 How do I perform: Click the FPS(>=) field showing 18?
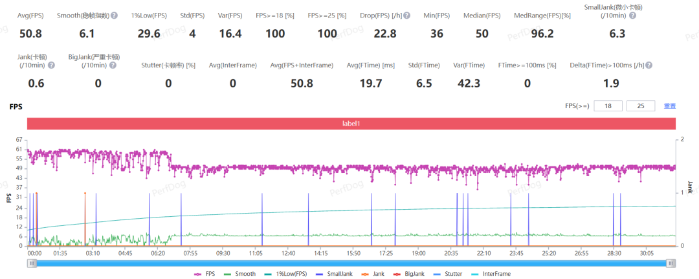(608, 106)
